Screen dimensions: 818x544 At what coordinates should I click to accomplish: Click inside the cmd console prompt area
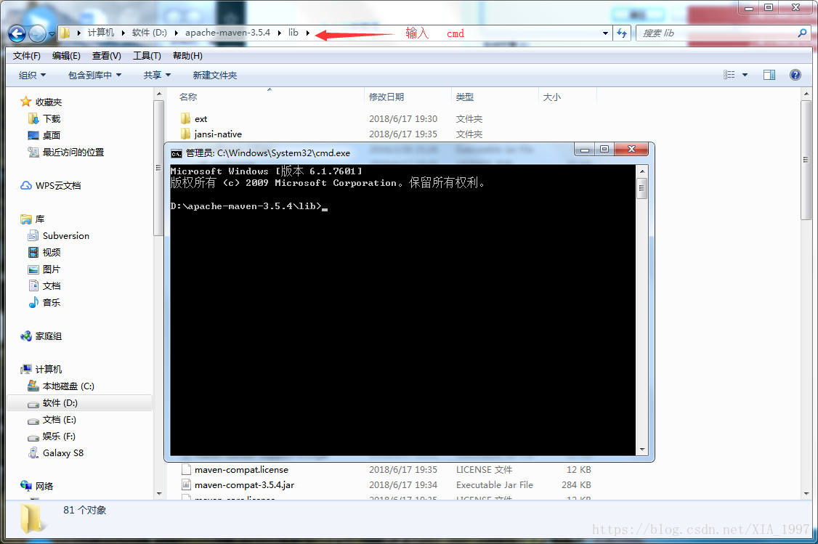click(x=402, y=310)
